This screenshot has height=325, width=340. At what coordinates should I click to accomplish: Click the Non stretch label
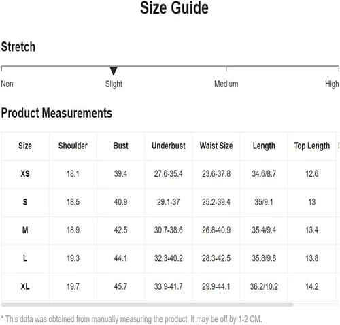pos(7,84)
